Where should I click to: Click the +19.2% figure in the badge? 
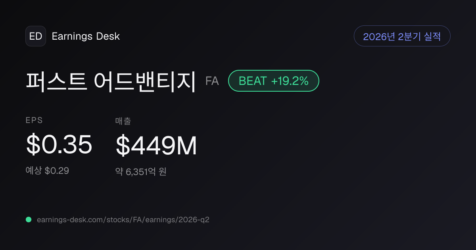(290, 81)
